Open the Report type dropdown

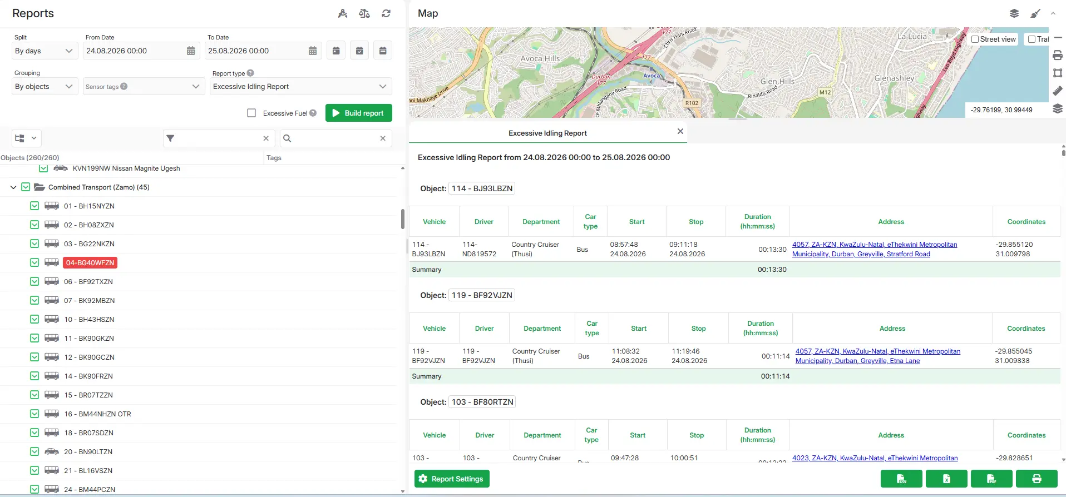[300, 86]
